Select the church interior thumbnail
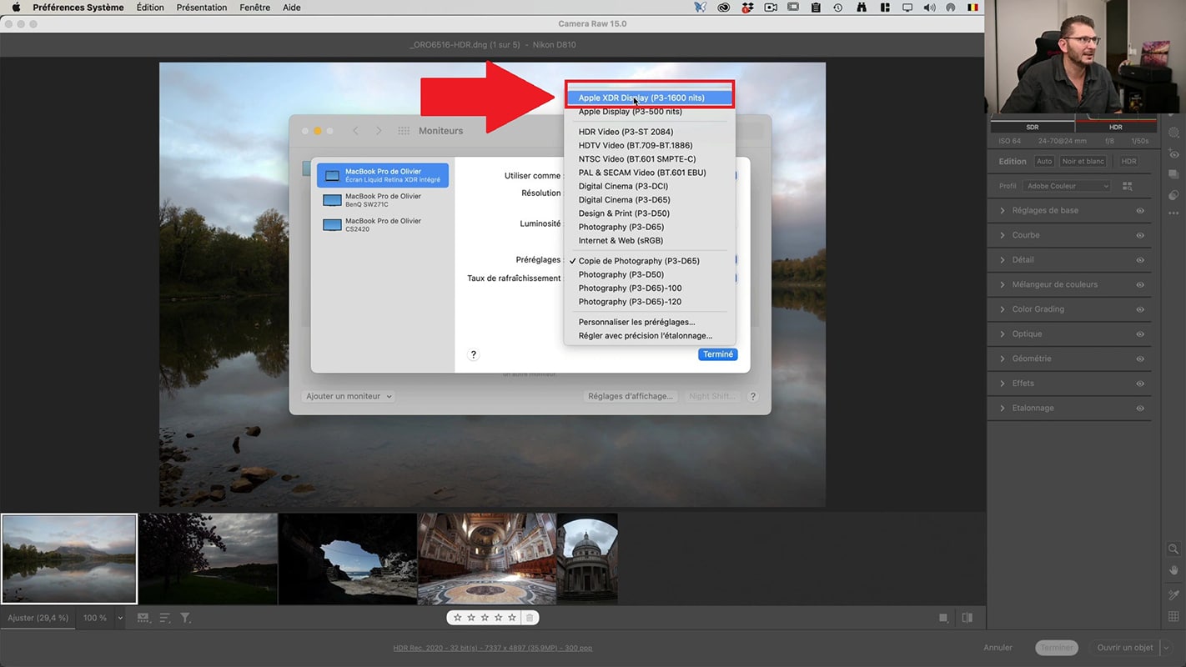This screenshot has height=667, width=1186. coord(486,558)
